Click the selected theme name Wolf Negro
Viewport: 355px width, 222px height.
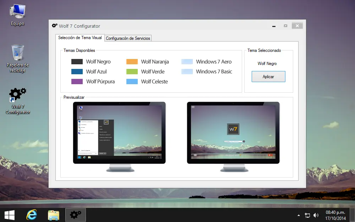click(267, 64)
